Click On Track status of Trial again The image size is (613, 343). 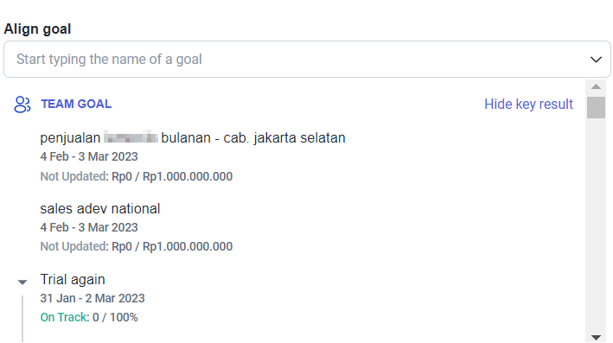click(x=65, y=317)
